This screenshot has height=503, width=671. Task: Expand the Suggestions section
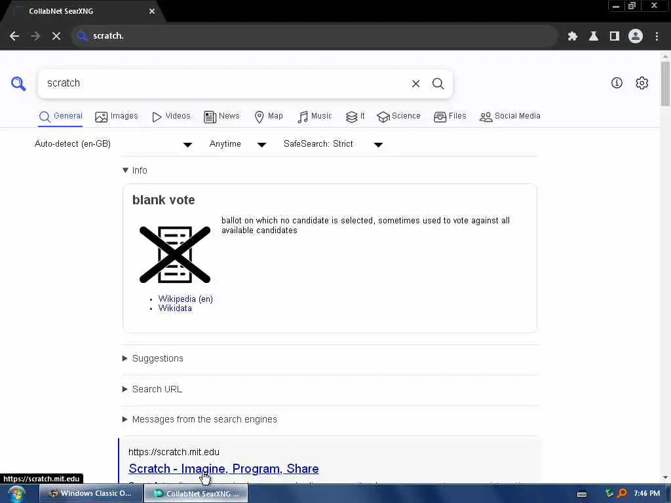tap(153, 358)
